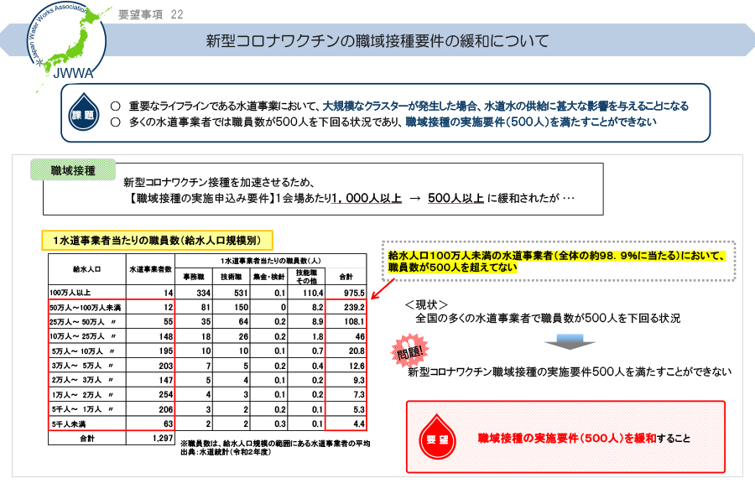Click the total value 12.6
The image size is (755, 504).
point(357,366)
